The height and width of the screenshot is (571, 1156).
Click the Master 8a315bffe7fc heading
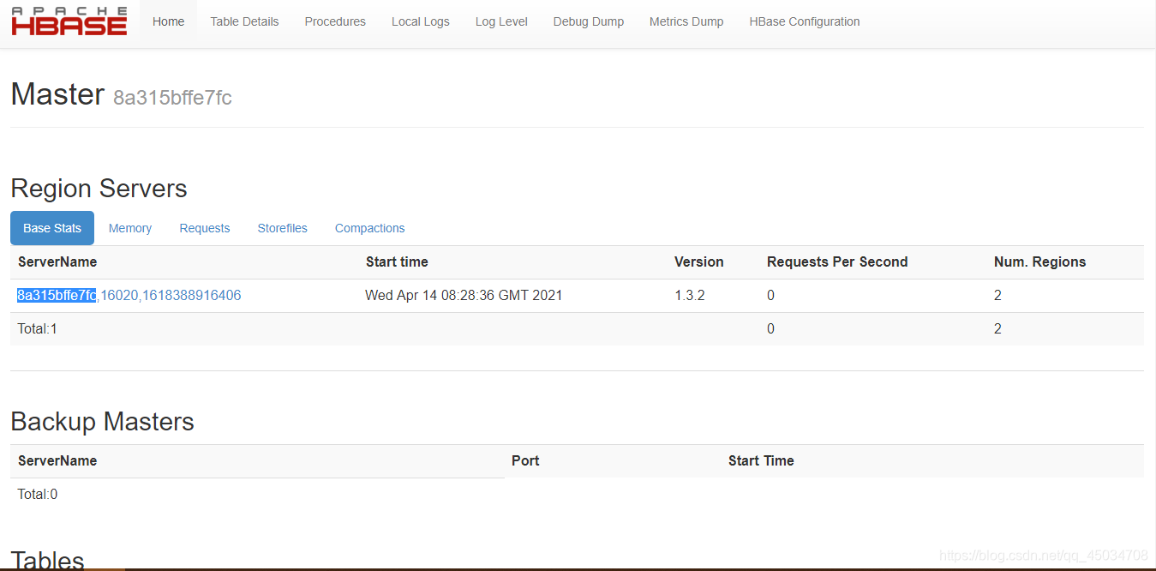[121, 94]
